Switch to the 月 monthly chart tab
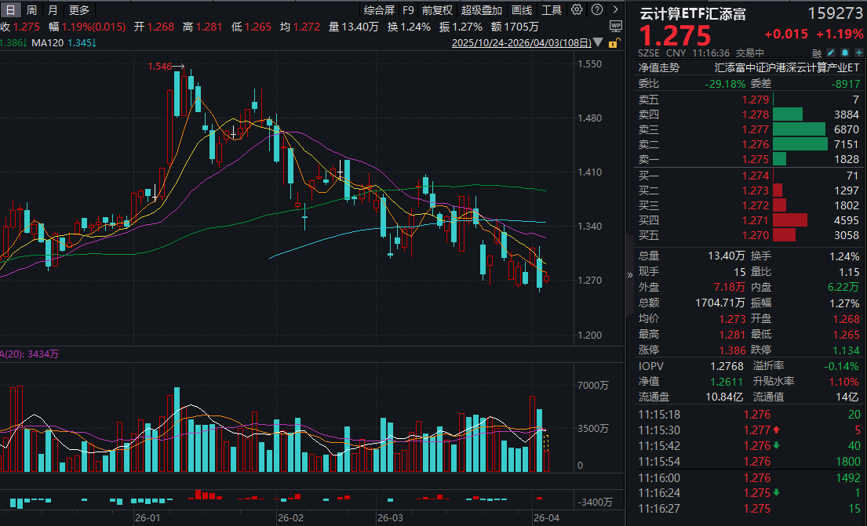Image resolution: width=867 pixels, height=526 pixels. [x=52, y=9]
